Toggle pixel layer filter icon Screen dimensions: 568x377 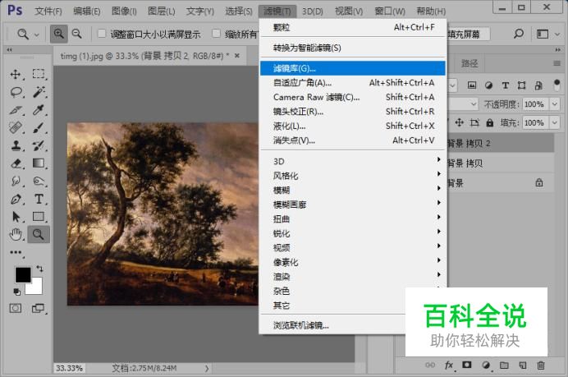[x=472, y=85]
